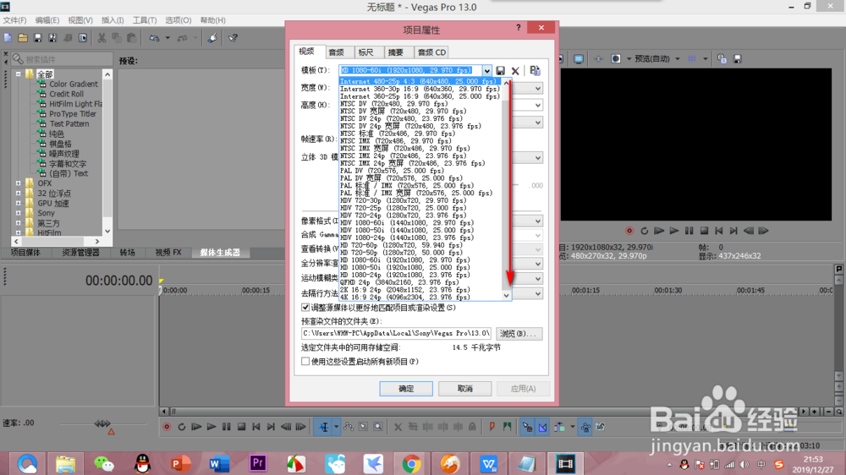Open the deinterlace method dropdown arrow

[x=538, y=293]
